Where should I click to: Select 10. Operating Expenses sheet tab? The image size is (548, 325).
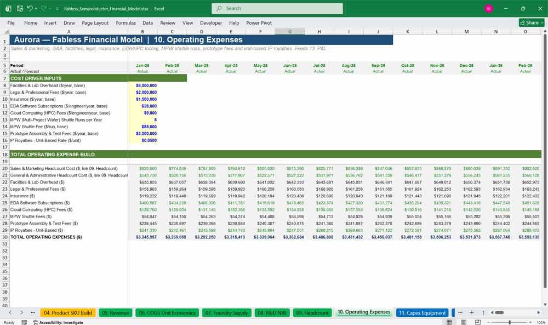coord(364,312)
